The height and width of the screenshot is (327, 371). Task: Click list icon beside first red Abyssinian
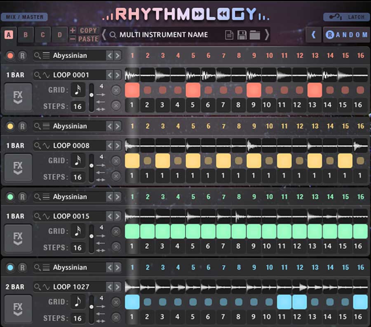tap(46, 56)
